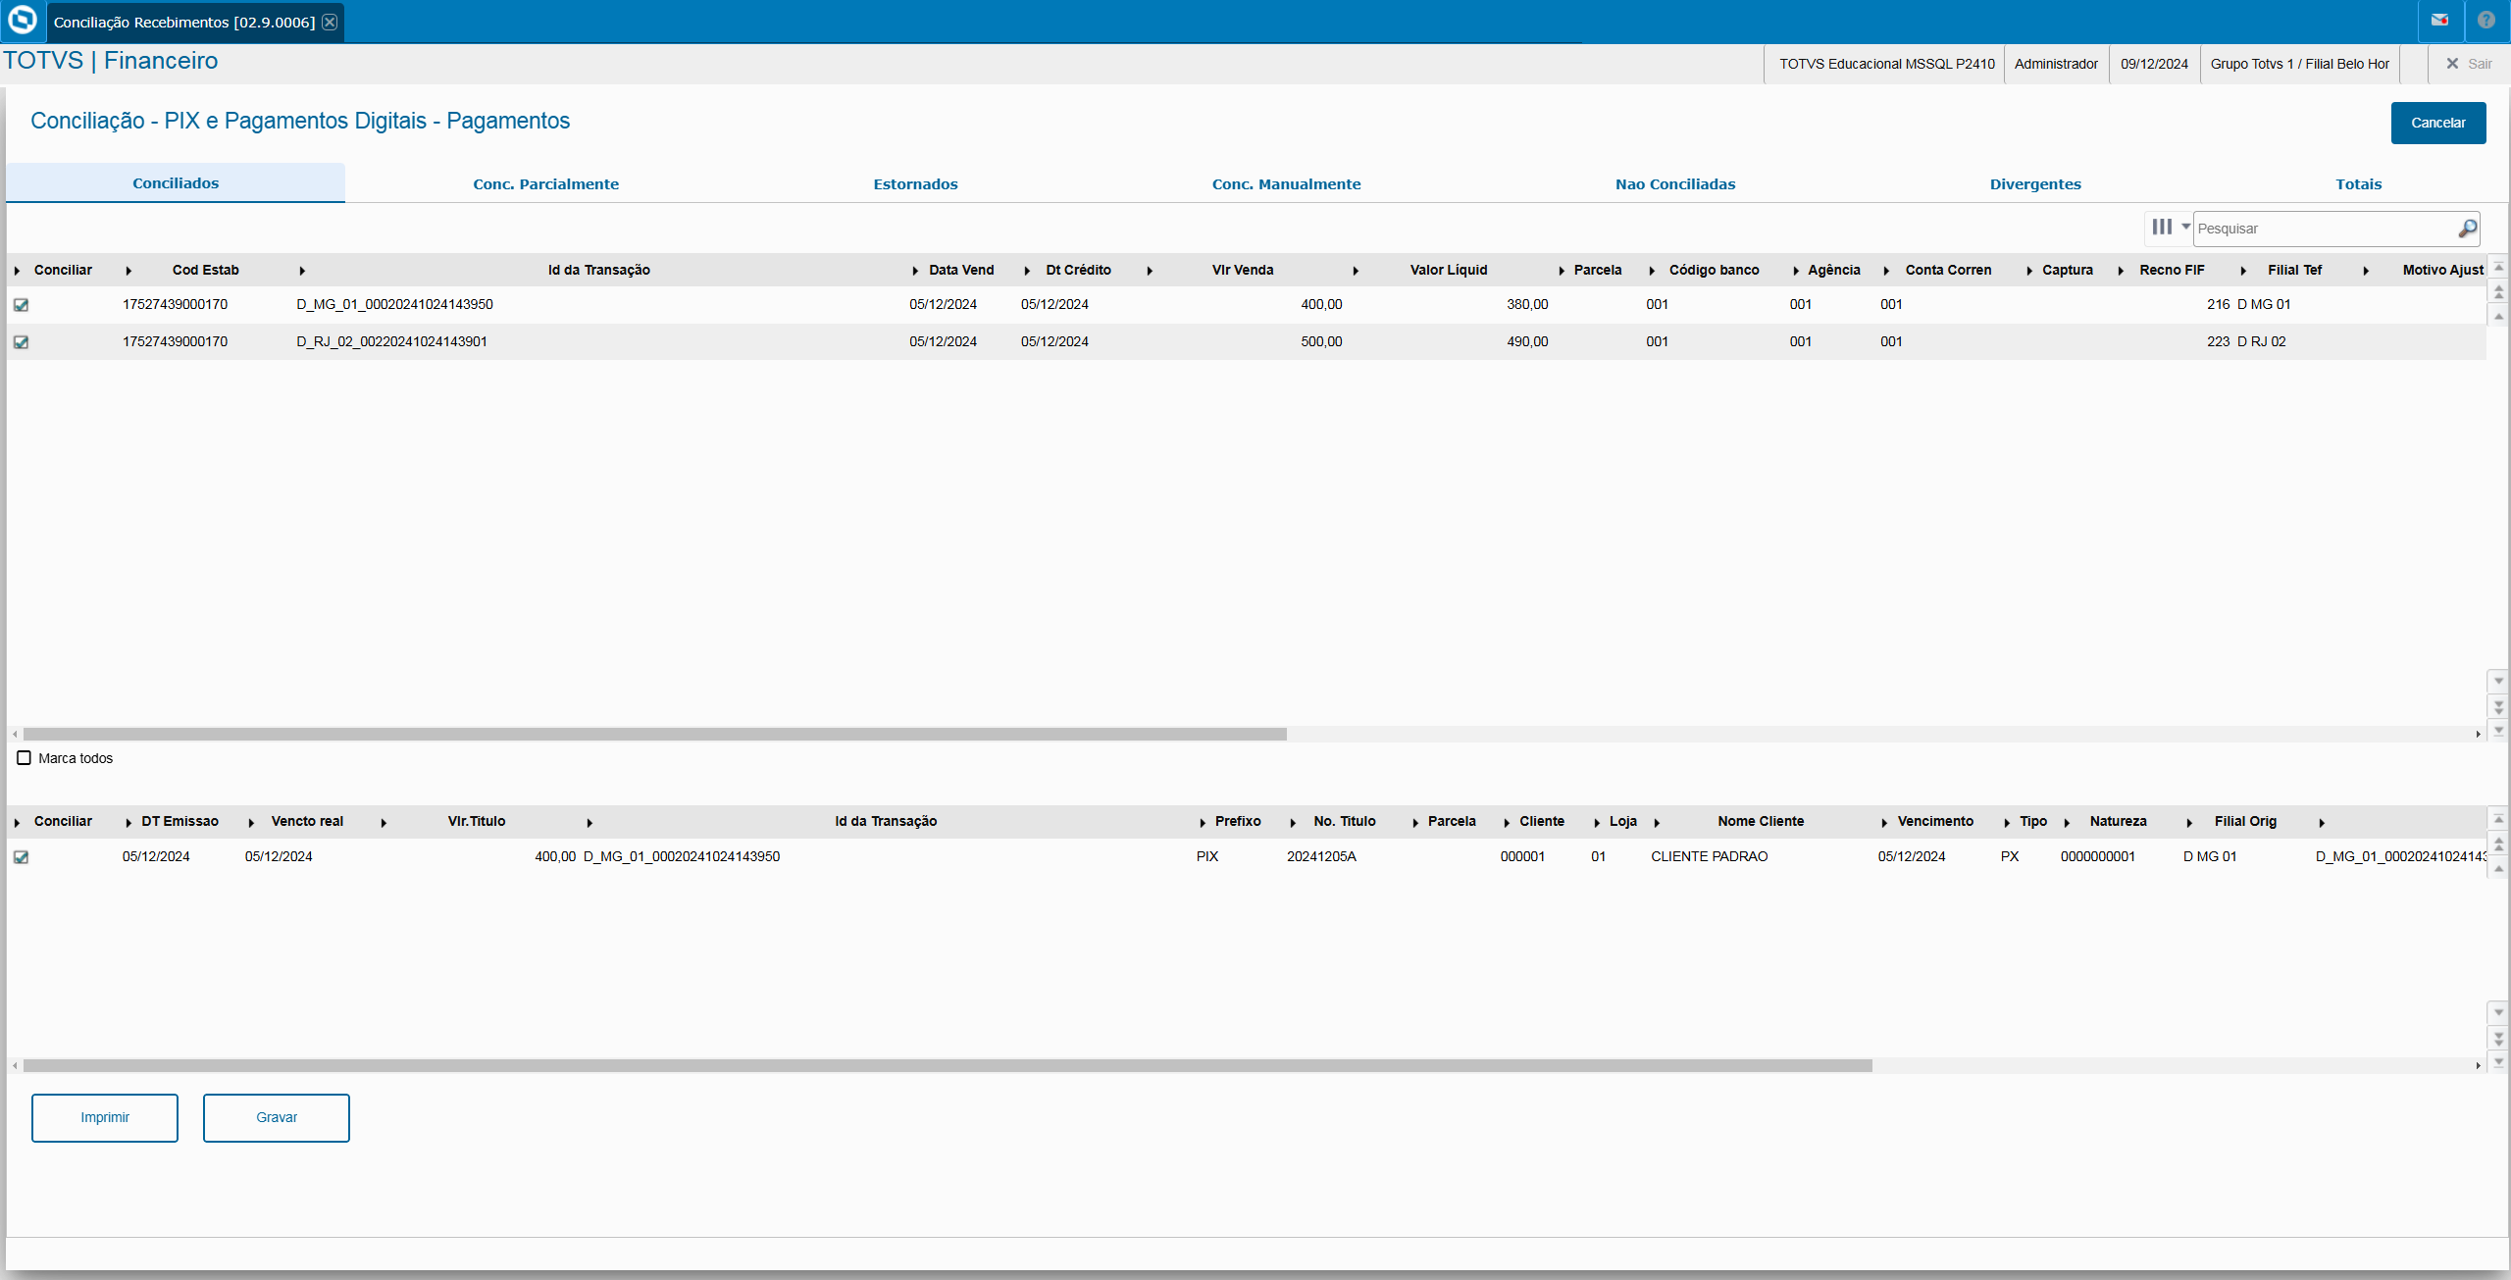
Task: Open the column configuration icon
Action: coord(2162,228)
